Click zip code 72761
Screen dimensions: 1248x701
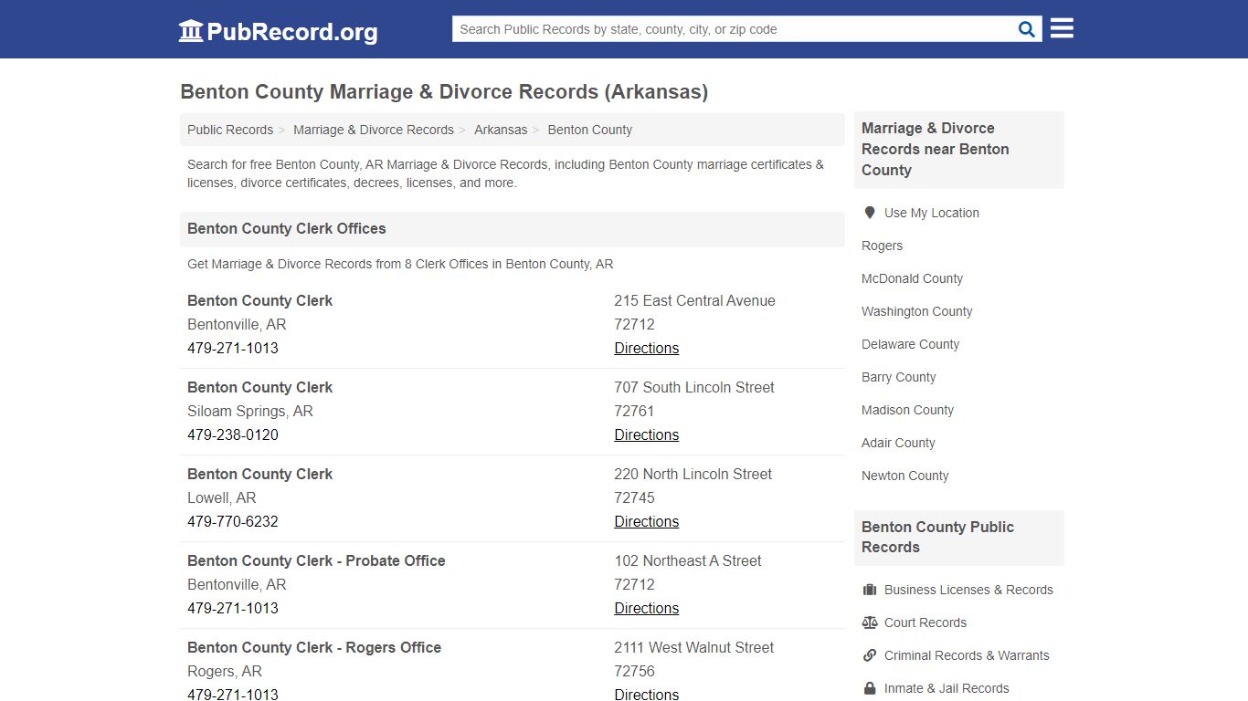(x=634, y=411)
